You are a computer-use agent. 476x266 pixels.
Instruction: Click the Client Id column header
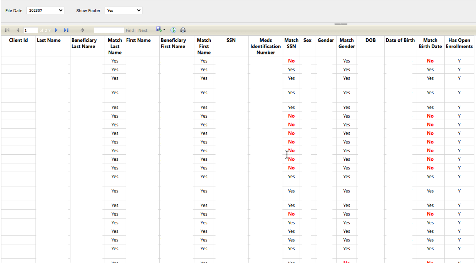(x=18, y=40)
